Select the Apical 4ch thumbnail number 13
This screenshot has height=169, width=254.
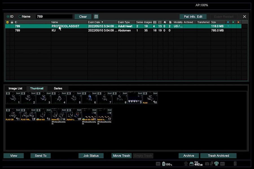(x=43, y=115)
